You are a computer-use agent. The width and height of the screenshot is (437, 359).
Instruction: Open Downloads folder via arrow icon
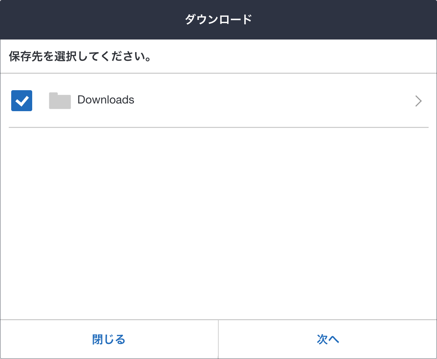point(418,101)
